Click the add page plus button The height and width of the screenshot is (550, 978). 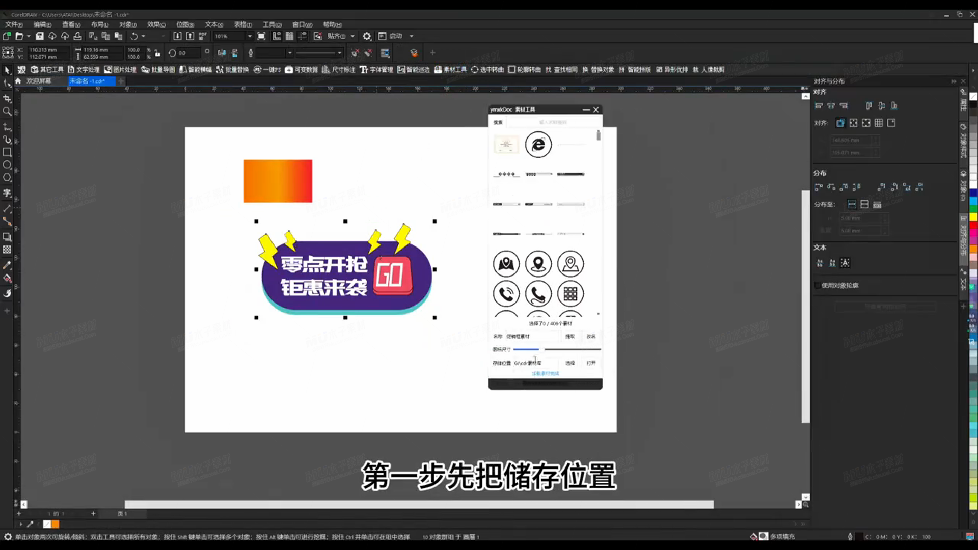tap(93, 514)
